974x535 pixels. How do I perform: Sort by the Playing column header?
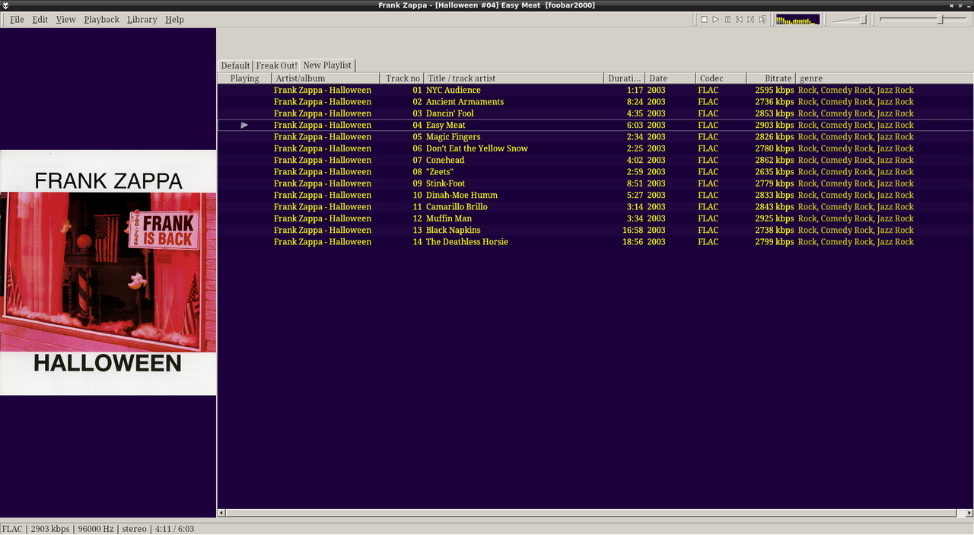click(244, 78)
